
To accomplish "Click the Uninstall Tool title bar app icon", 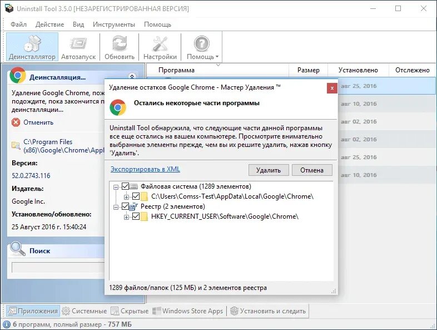I will pyautogui.click(x=9, y=8).
